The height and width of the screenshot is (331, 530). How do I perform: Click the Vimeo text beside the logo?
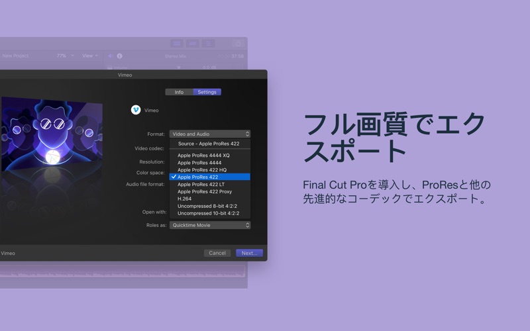(x=152, y=111)
